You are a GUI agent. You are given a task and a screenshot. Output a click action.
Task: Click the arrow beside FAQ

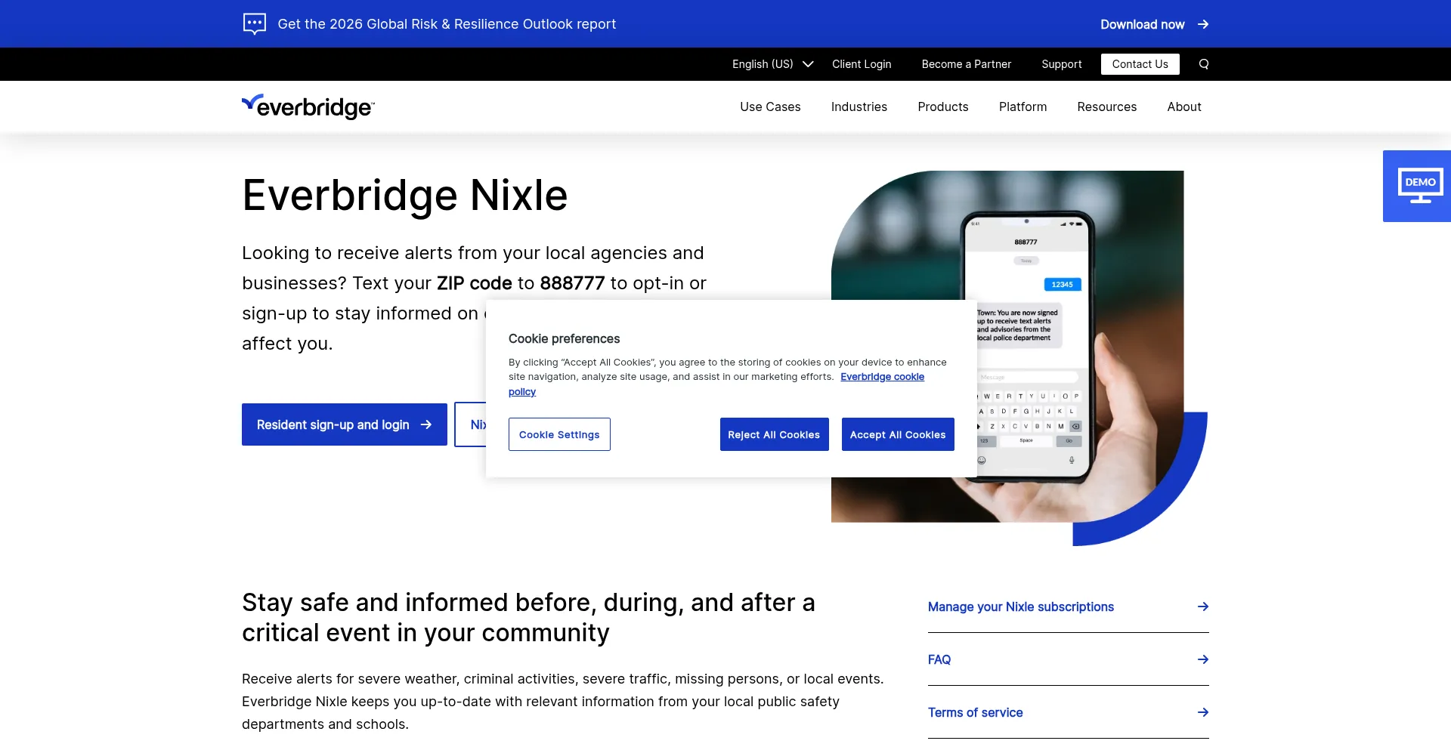pyautogui.click(x=1202, y=659)
